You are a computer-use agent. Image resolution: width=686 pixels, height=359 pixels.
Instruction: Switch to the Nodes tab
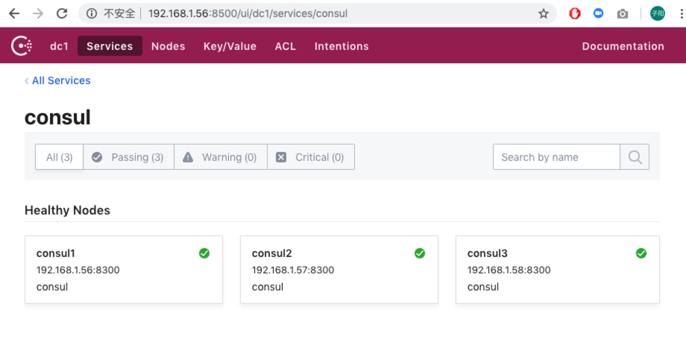[168, 46]
